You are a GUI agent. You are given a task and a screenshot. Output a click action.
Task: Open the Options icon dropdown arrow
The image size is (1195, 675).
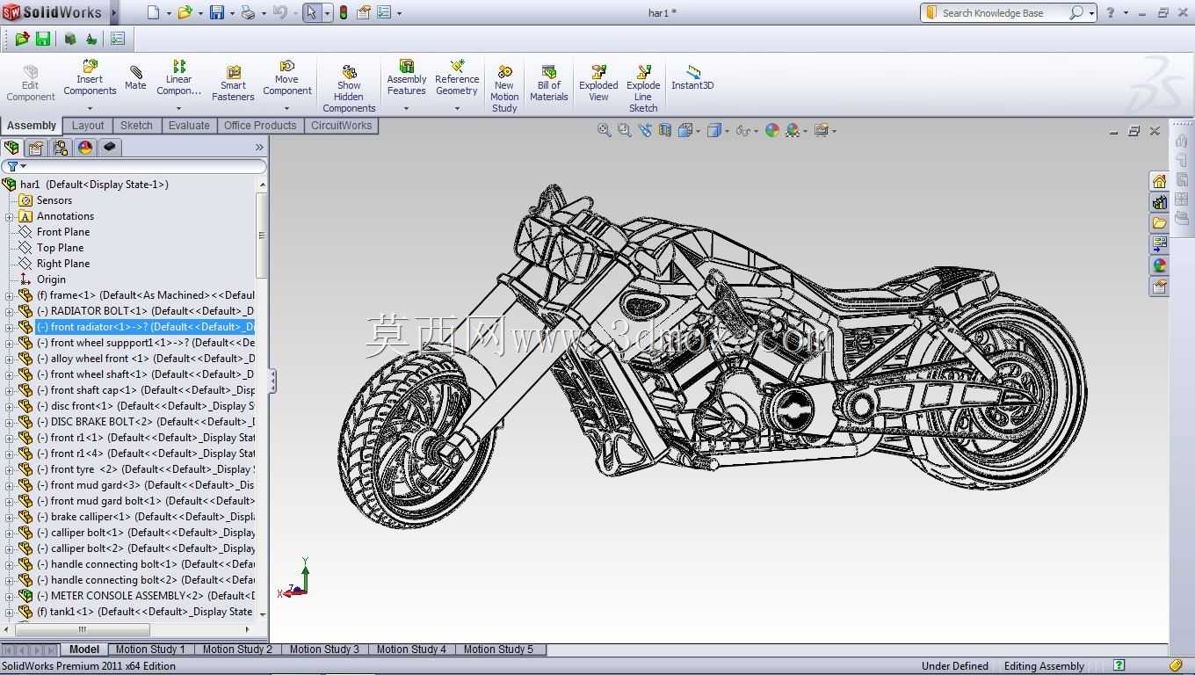[399, 13]
